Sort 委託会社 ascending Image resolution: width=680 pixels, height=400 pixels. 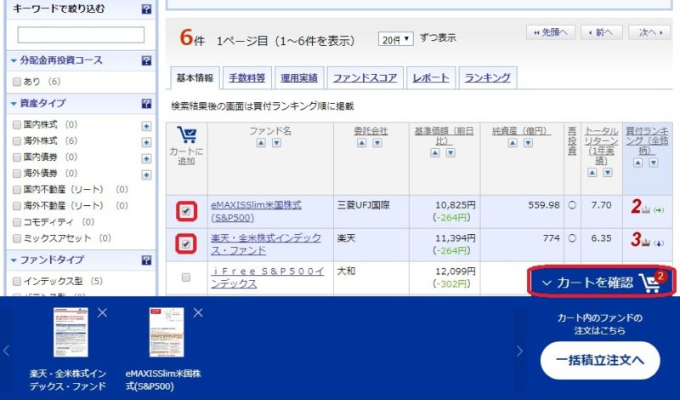pyautogui.click(x=362, y=143)
